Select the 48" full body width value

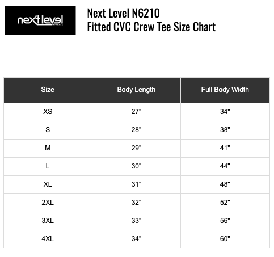pos(225,184)
